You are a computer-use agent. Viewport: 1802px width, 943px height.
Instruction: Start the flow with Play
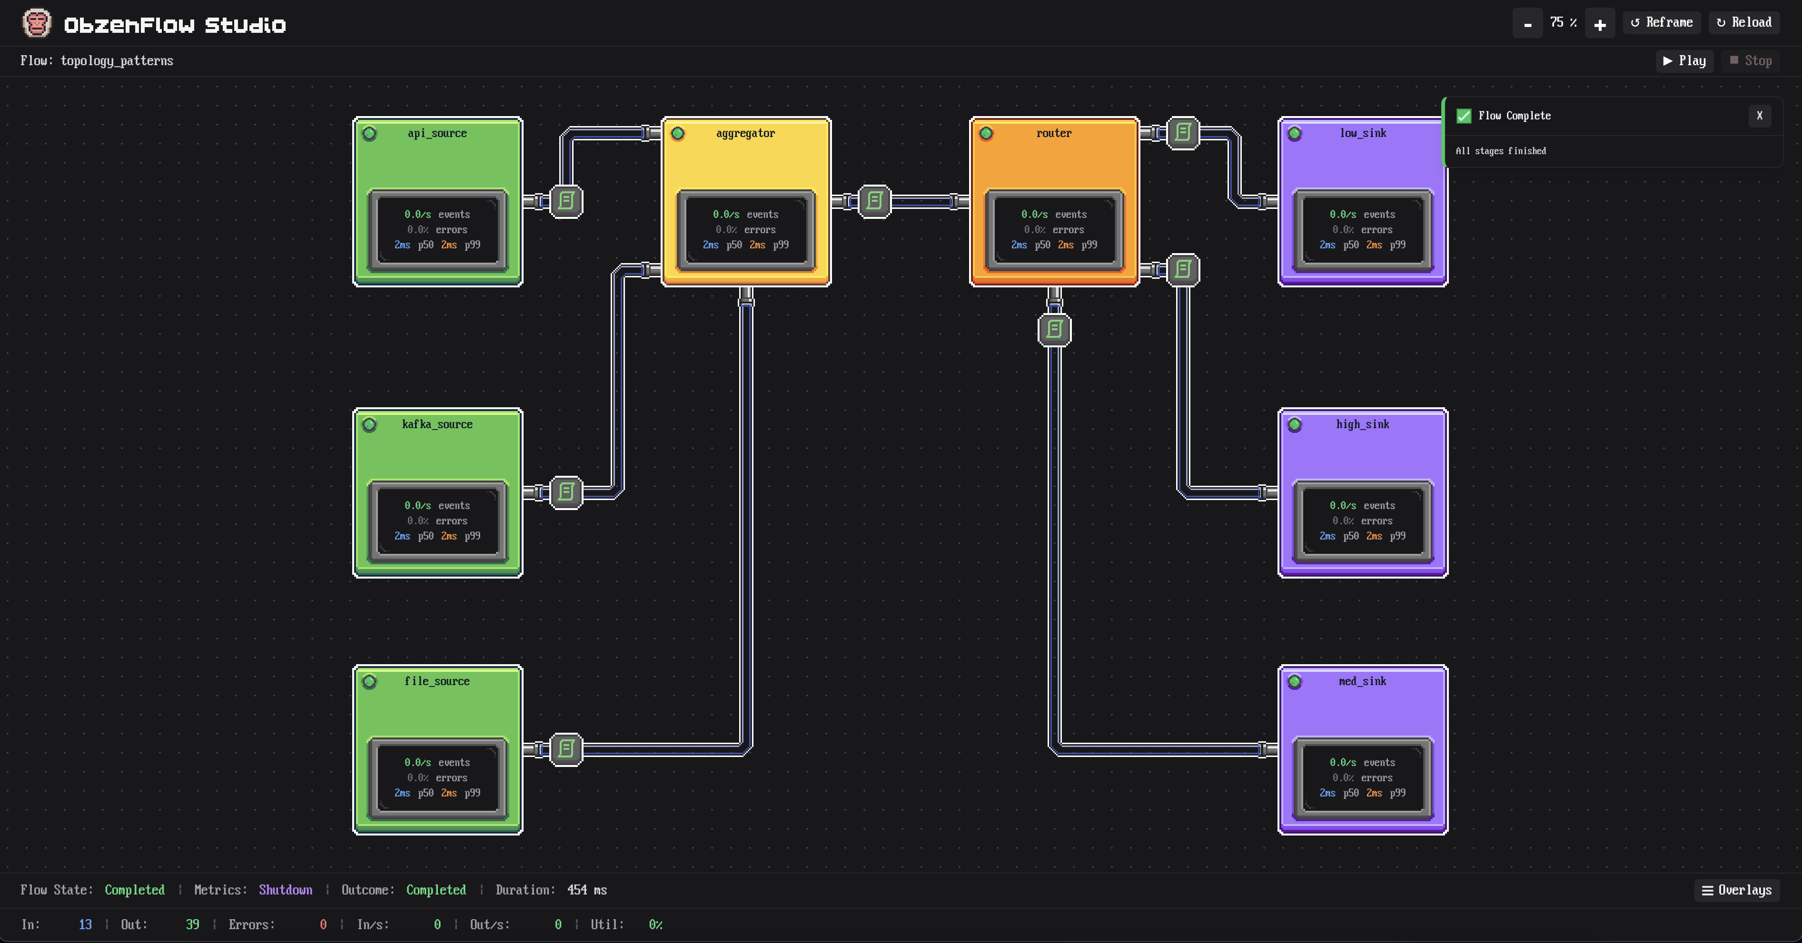tap(1684, 61)
